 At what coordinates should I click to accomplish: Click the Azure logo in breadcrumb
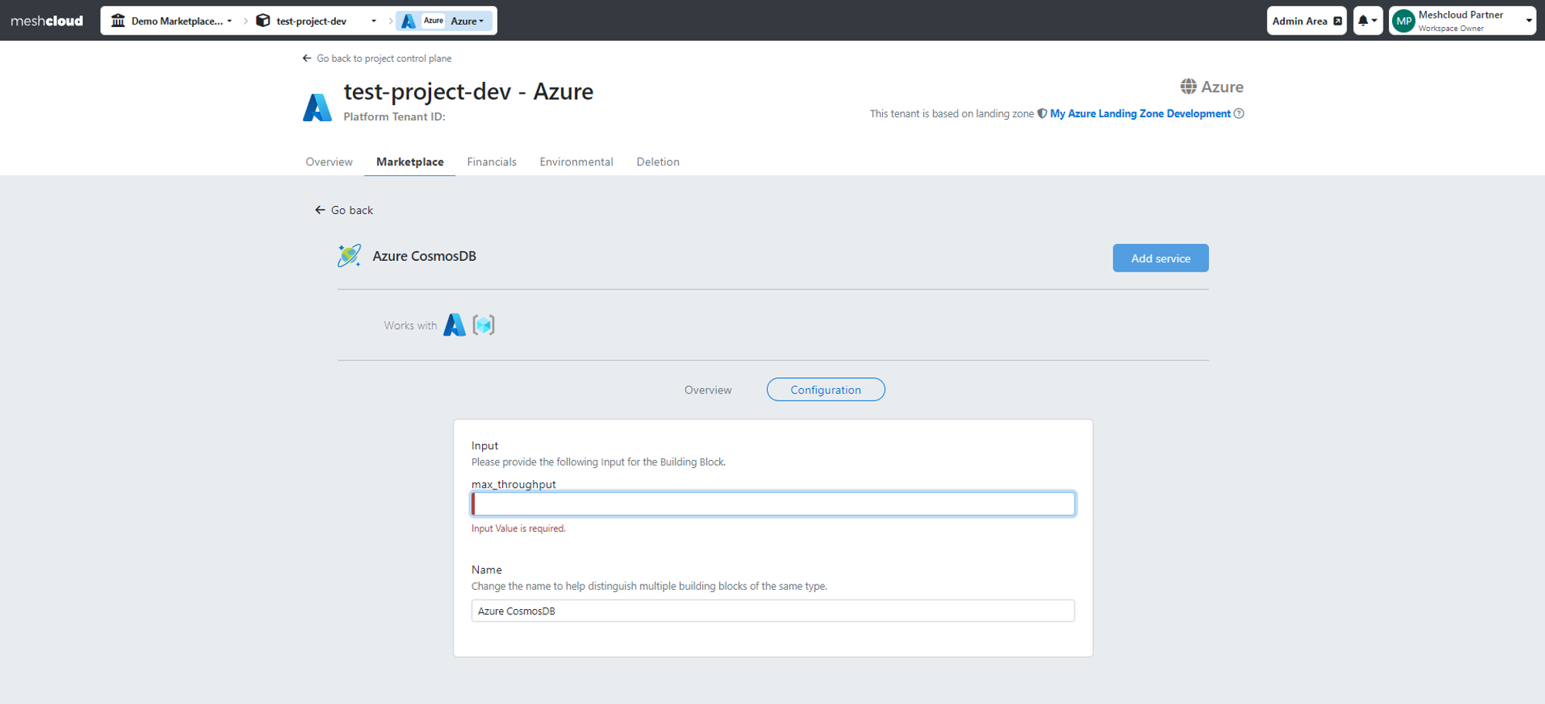(x=409, y=21)
